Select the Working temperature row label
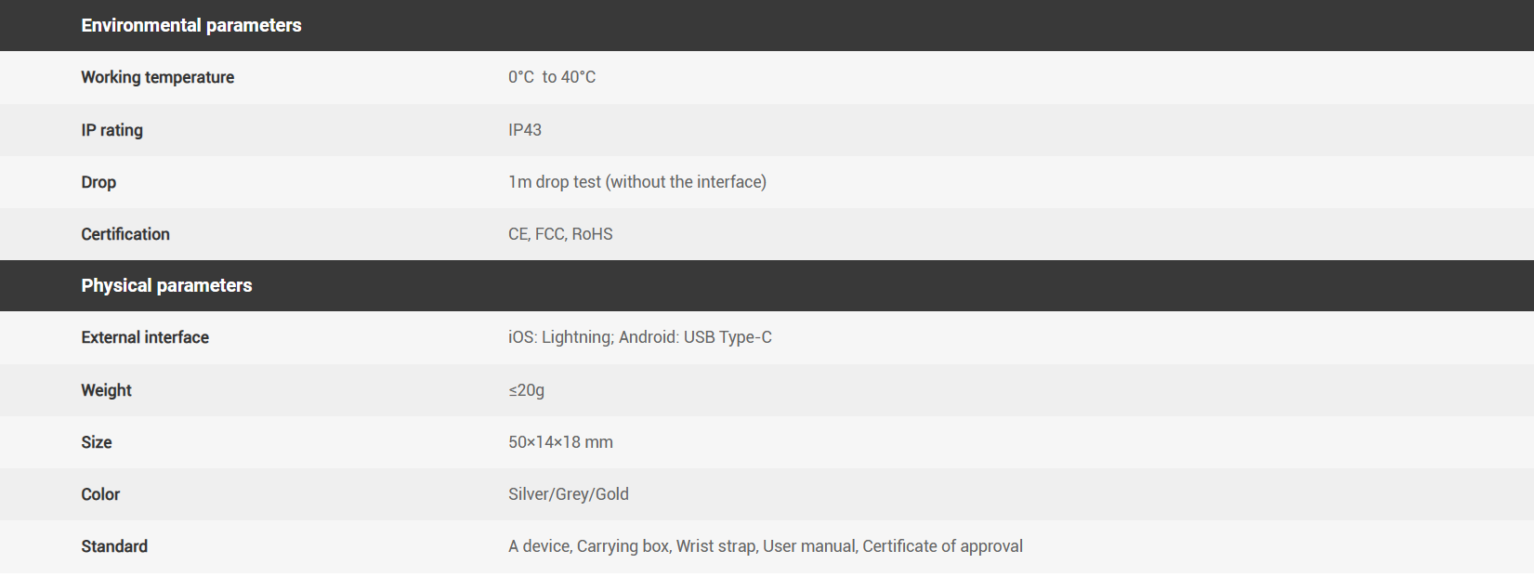This screenshot has height=577, width=1534. (x=157, y=77)
